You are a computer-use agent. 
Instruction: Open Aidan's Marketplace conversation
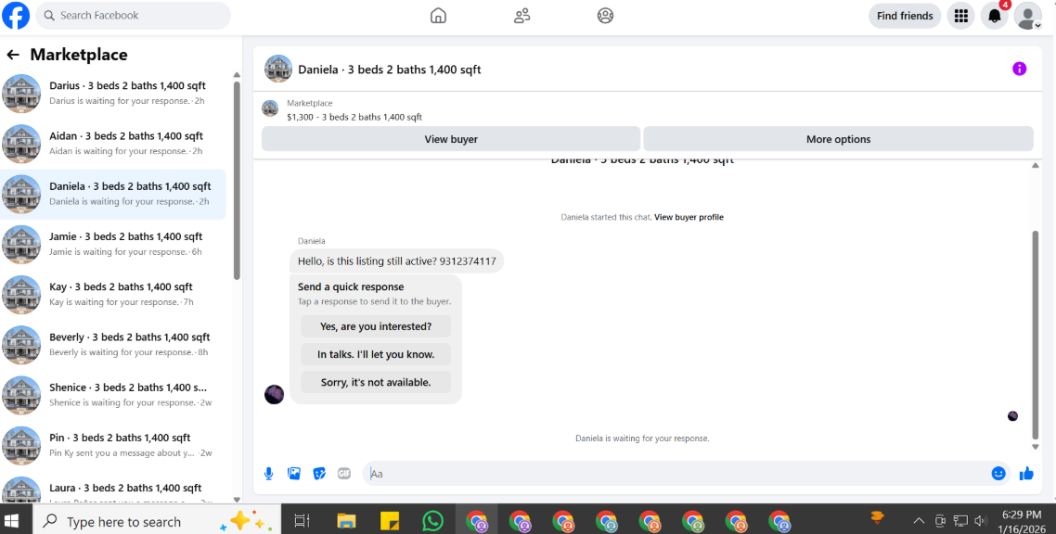(x=113, y=144)
